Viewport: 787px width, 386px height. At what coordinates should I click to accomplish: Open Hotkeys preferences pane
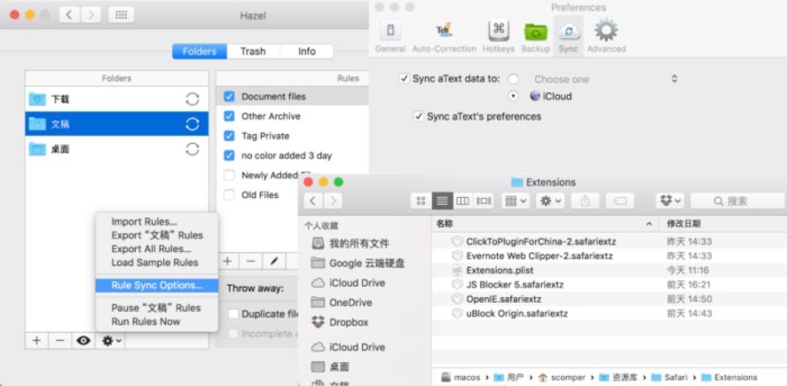click(x=498, y=37)
